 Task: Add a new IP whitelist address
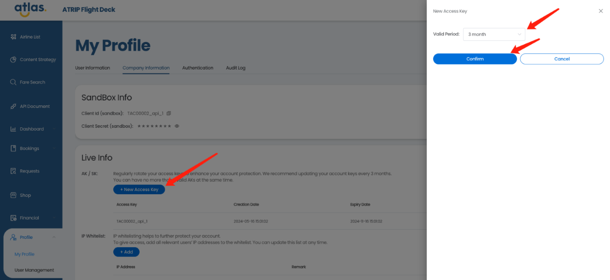point(126,252)
